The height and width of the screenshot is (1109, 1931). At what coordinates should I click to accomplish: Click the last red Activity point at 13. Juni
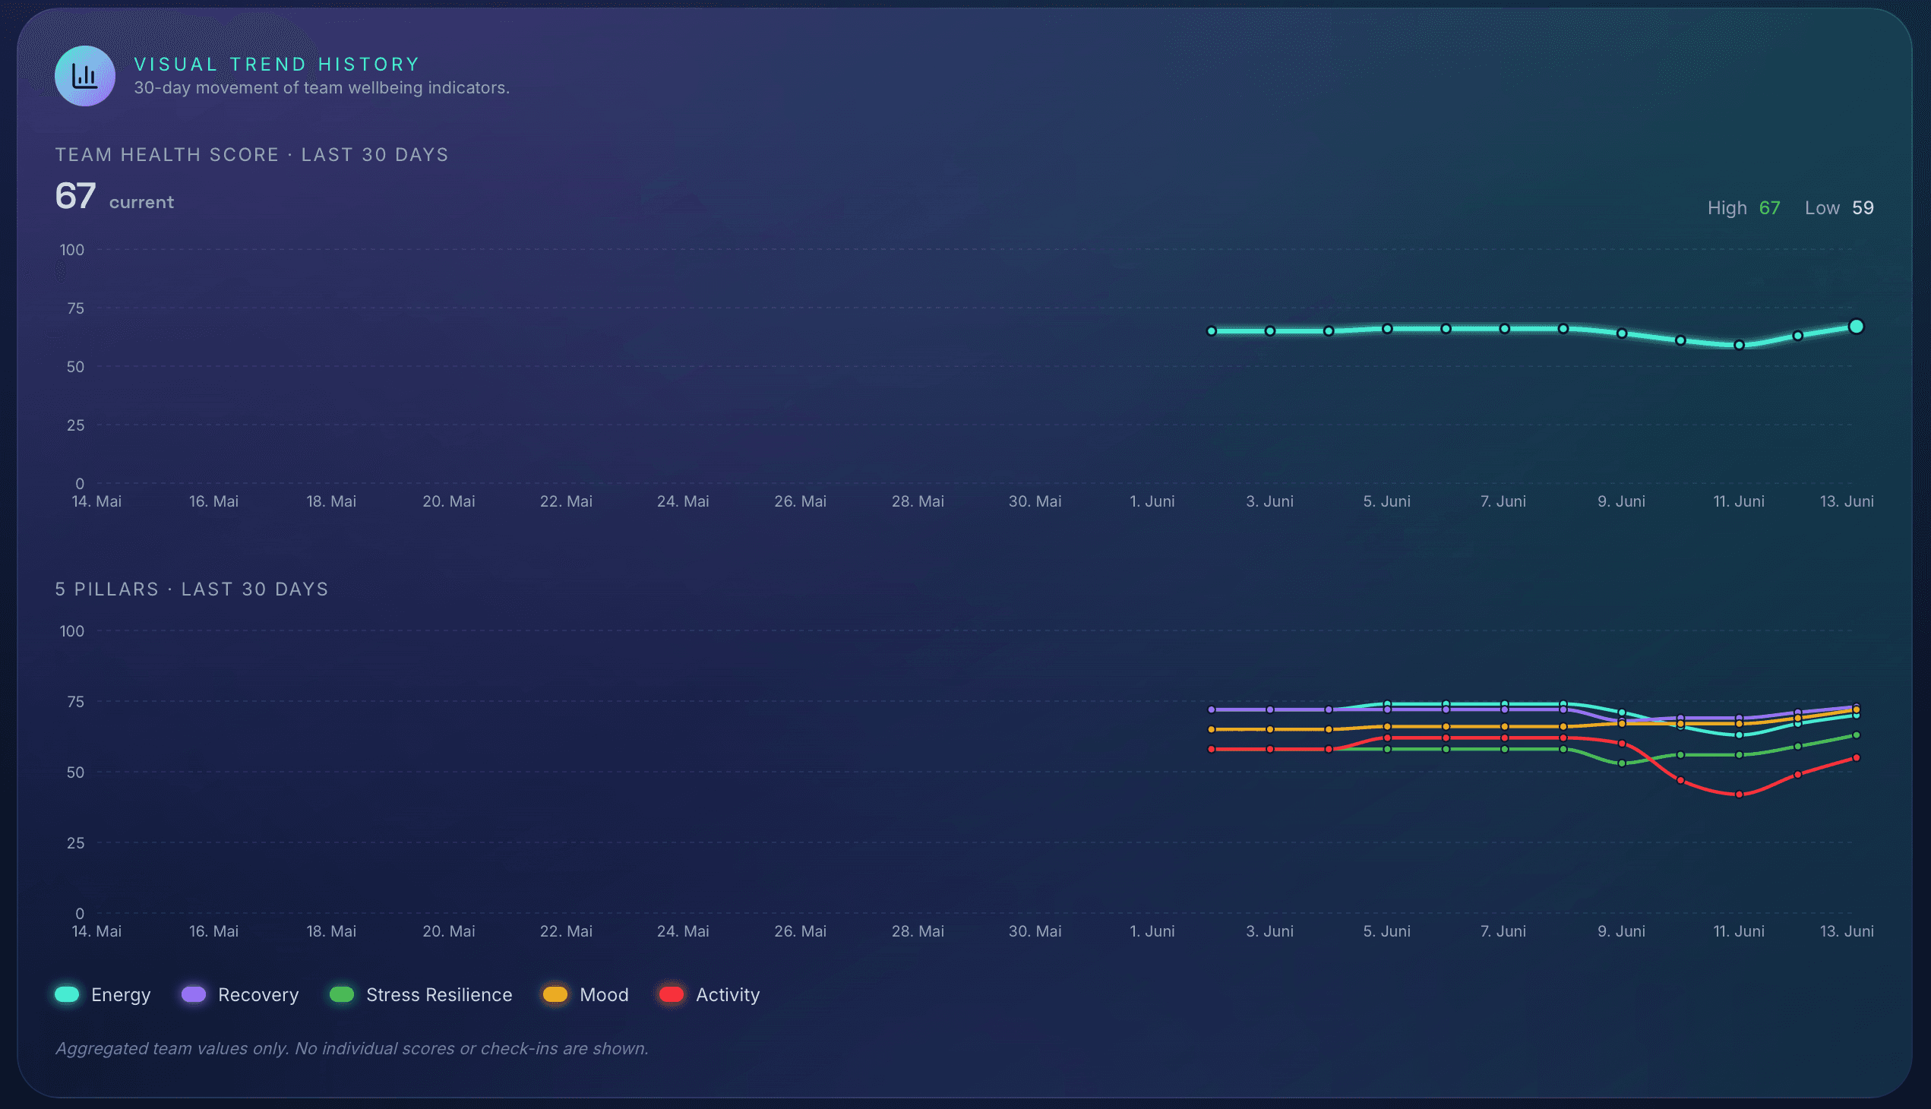point(1857,758)
